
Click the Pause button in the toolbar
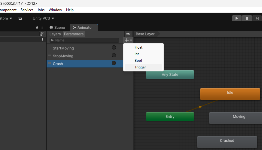click(x=247, y=18)
